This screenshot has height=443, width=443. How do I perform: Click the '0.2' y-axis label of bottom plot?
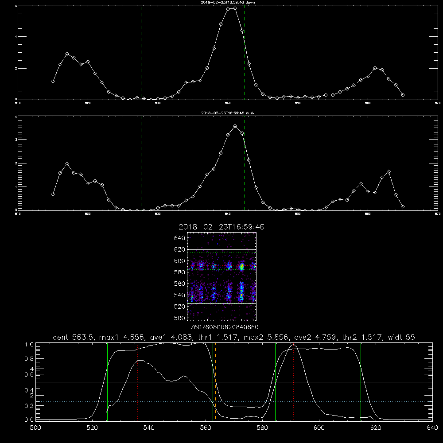(x=29, y=406)
